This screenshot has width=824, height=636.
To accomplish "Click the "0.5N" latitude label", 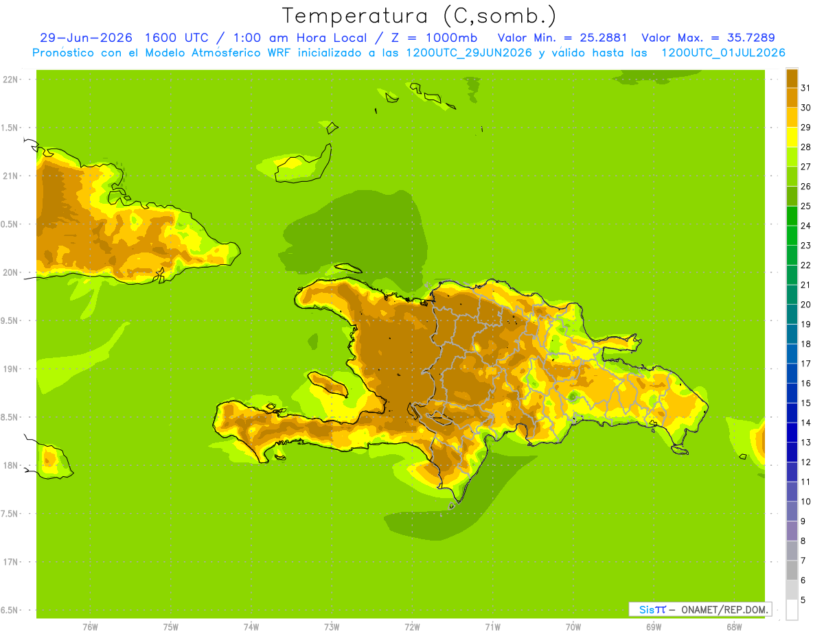I will (x=10, y=224).
